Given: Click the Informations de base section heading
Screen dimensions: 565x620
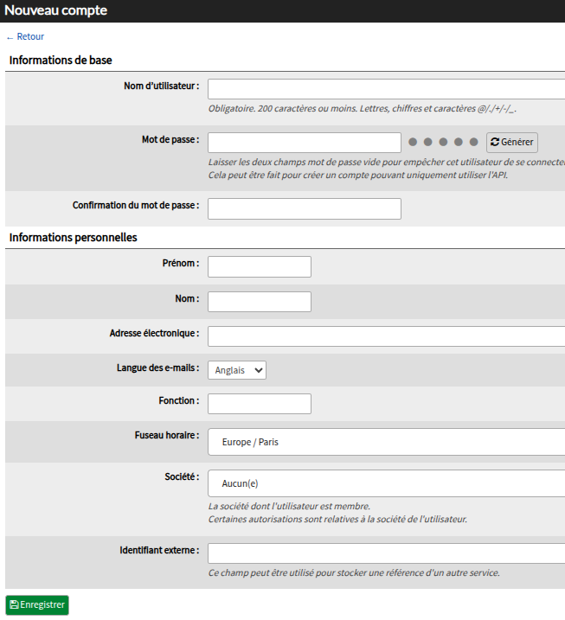Looking at the screenshot, I should (x=61, y=61).
